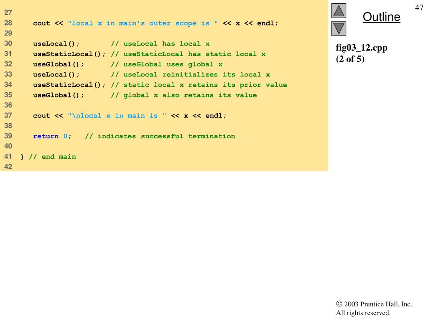Open the Outline link
Screen dimensions: 428x321
tap(381, 17)
